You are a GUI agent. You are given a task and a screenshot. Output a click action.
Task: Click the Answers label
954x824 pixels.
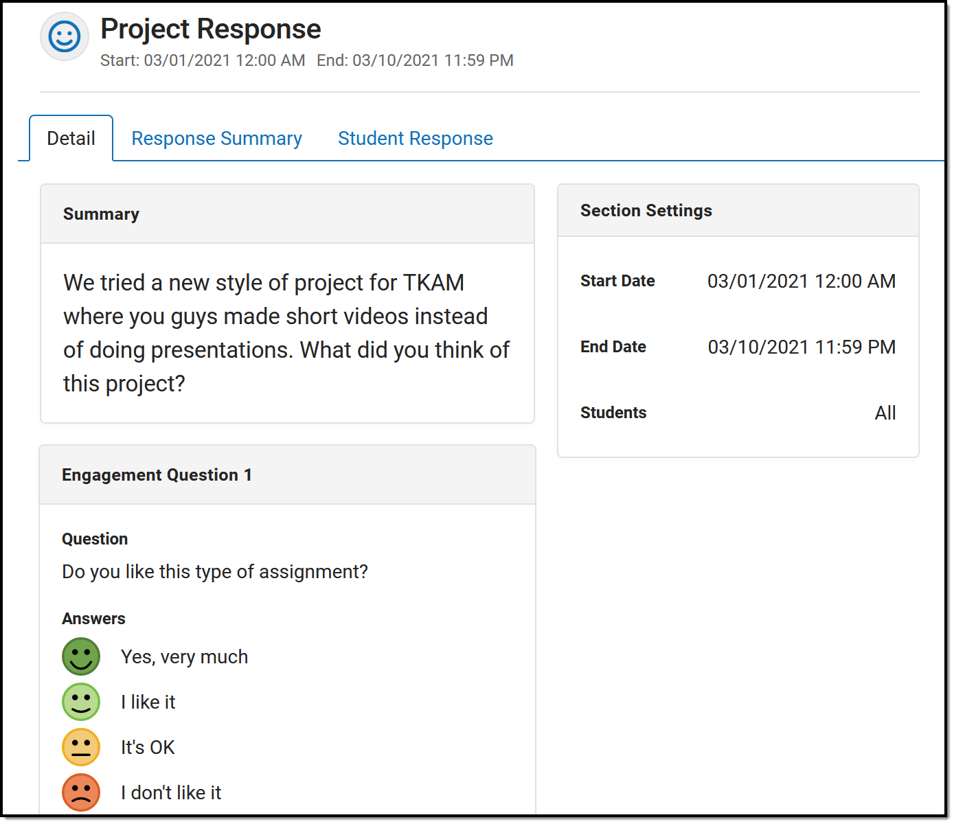point(93,619)
